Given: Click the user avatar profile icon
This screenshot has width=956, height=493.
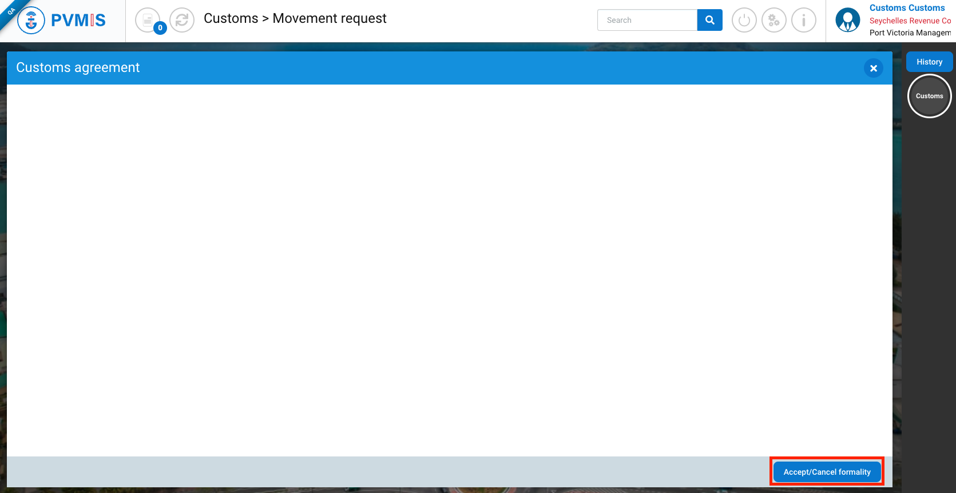Looking at the screenshot, I should [x=847, y=21].
